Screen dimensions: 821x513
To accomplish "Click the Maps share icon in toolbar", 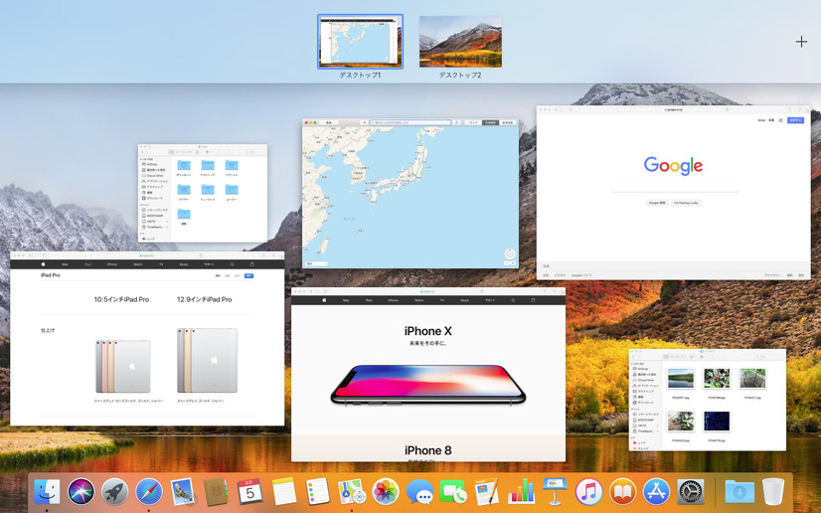I will pyautogui.click(x=456, y=122).
